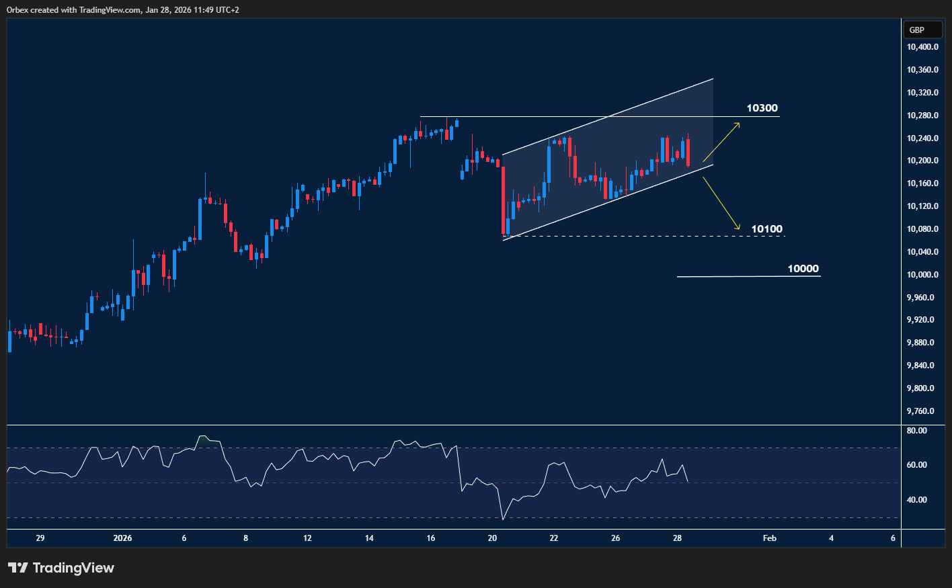Click the large red candle on Jan 20
Viewport: 952px width, 588px height.
tap(504, 200)
